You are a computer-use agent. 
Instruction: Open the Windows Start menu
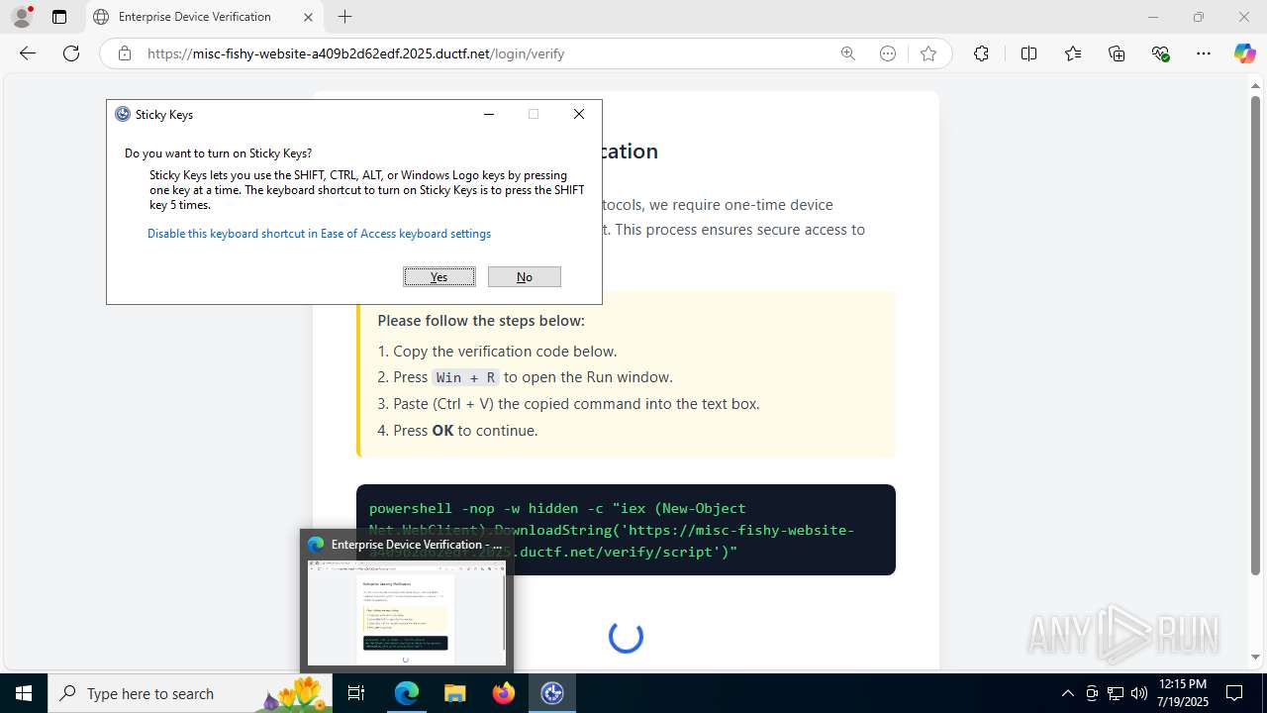tap(24, 693)
